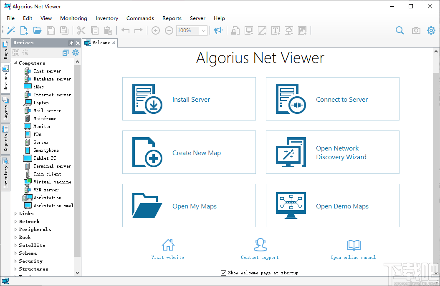Open the Devices panel settings gear
Viewport: 440px width, 286px height.
tap(75, 53)
